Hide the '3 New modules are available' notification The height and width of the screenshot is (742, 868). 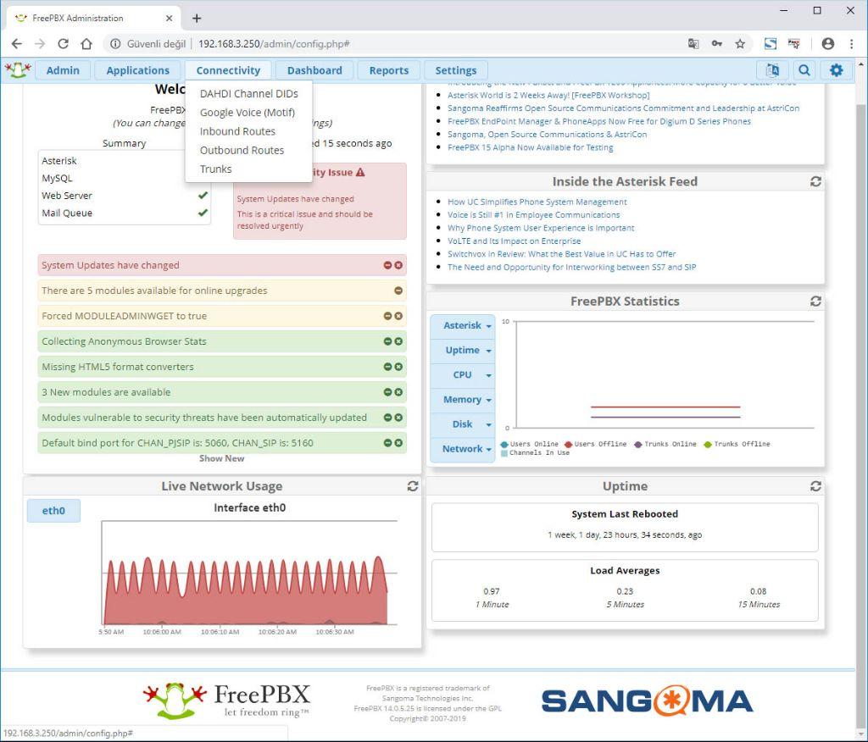(389, 392)
